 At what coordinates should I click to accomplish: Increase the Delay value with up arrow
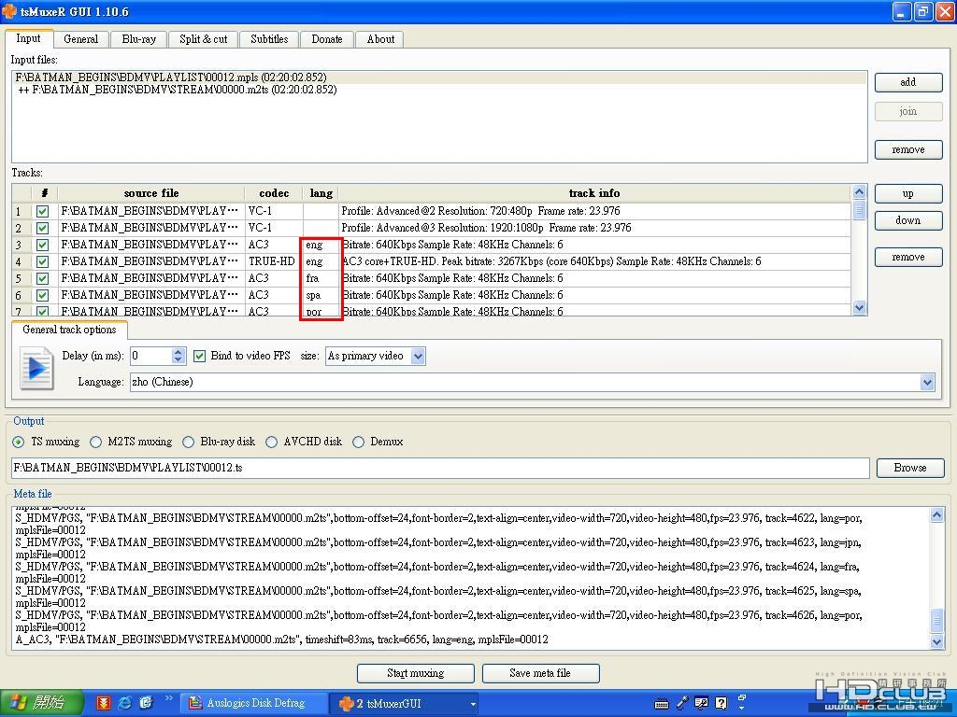[178, 352]
